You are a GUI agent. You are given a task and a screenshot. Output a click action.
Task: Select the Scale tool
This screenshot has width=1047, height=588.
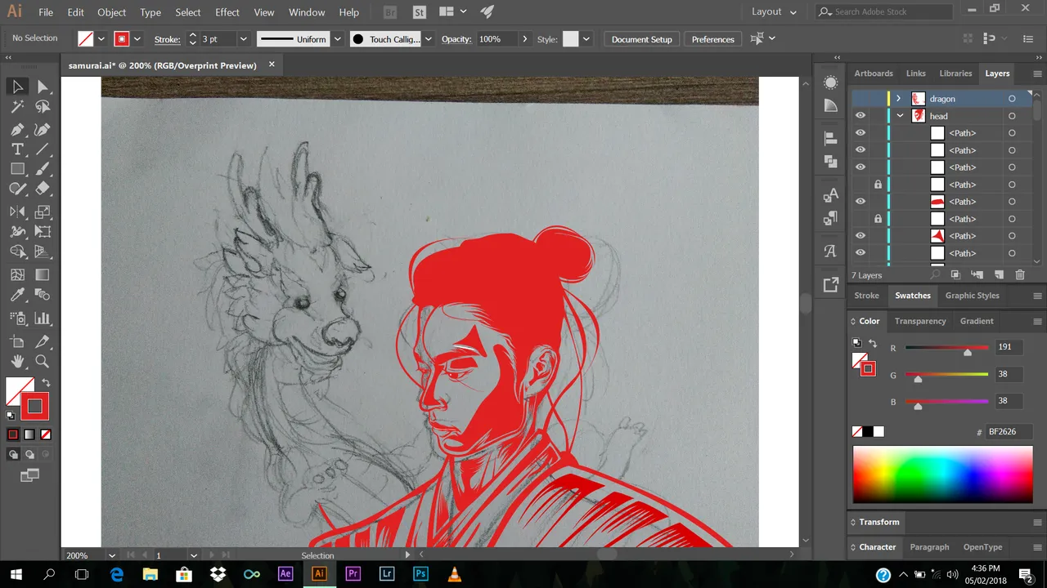coord(43,212)
